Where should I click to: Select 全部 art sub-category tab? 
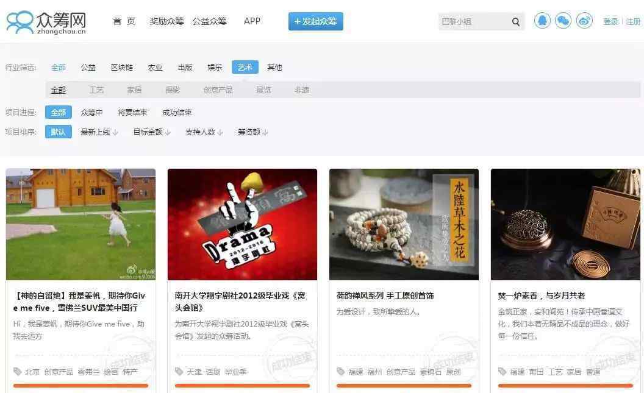[x=59, y=90]
